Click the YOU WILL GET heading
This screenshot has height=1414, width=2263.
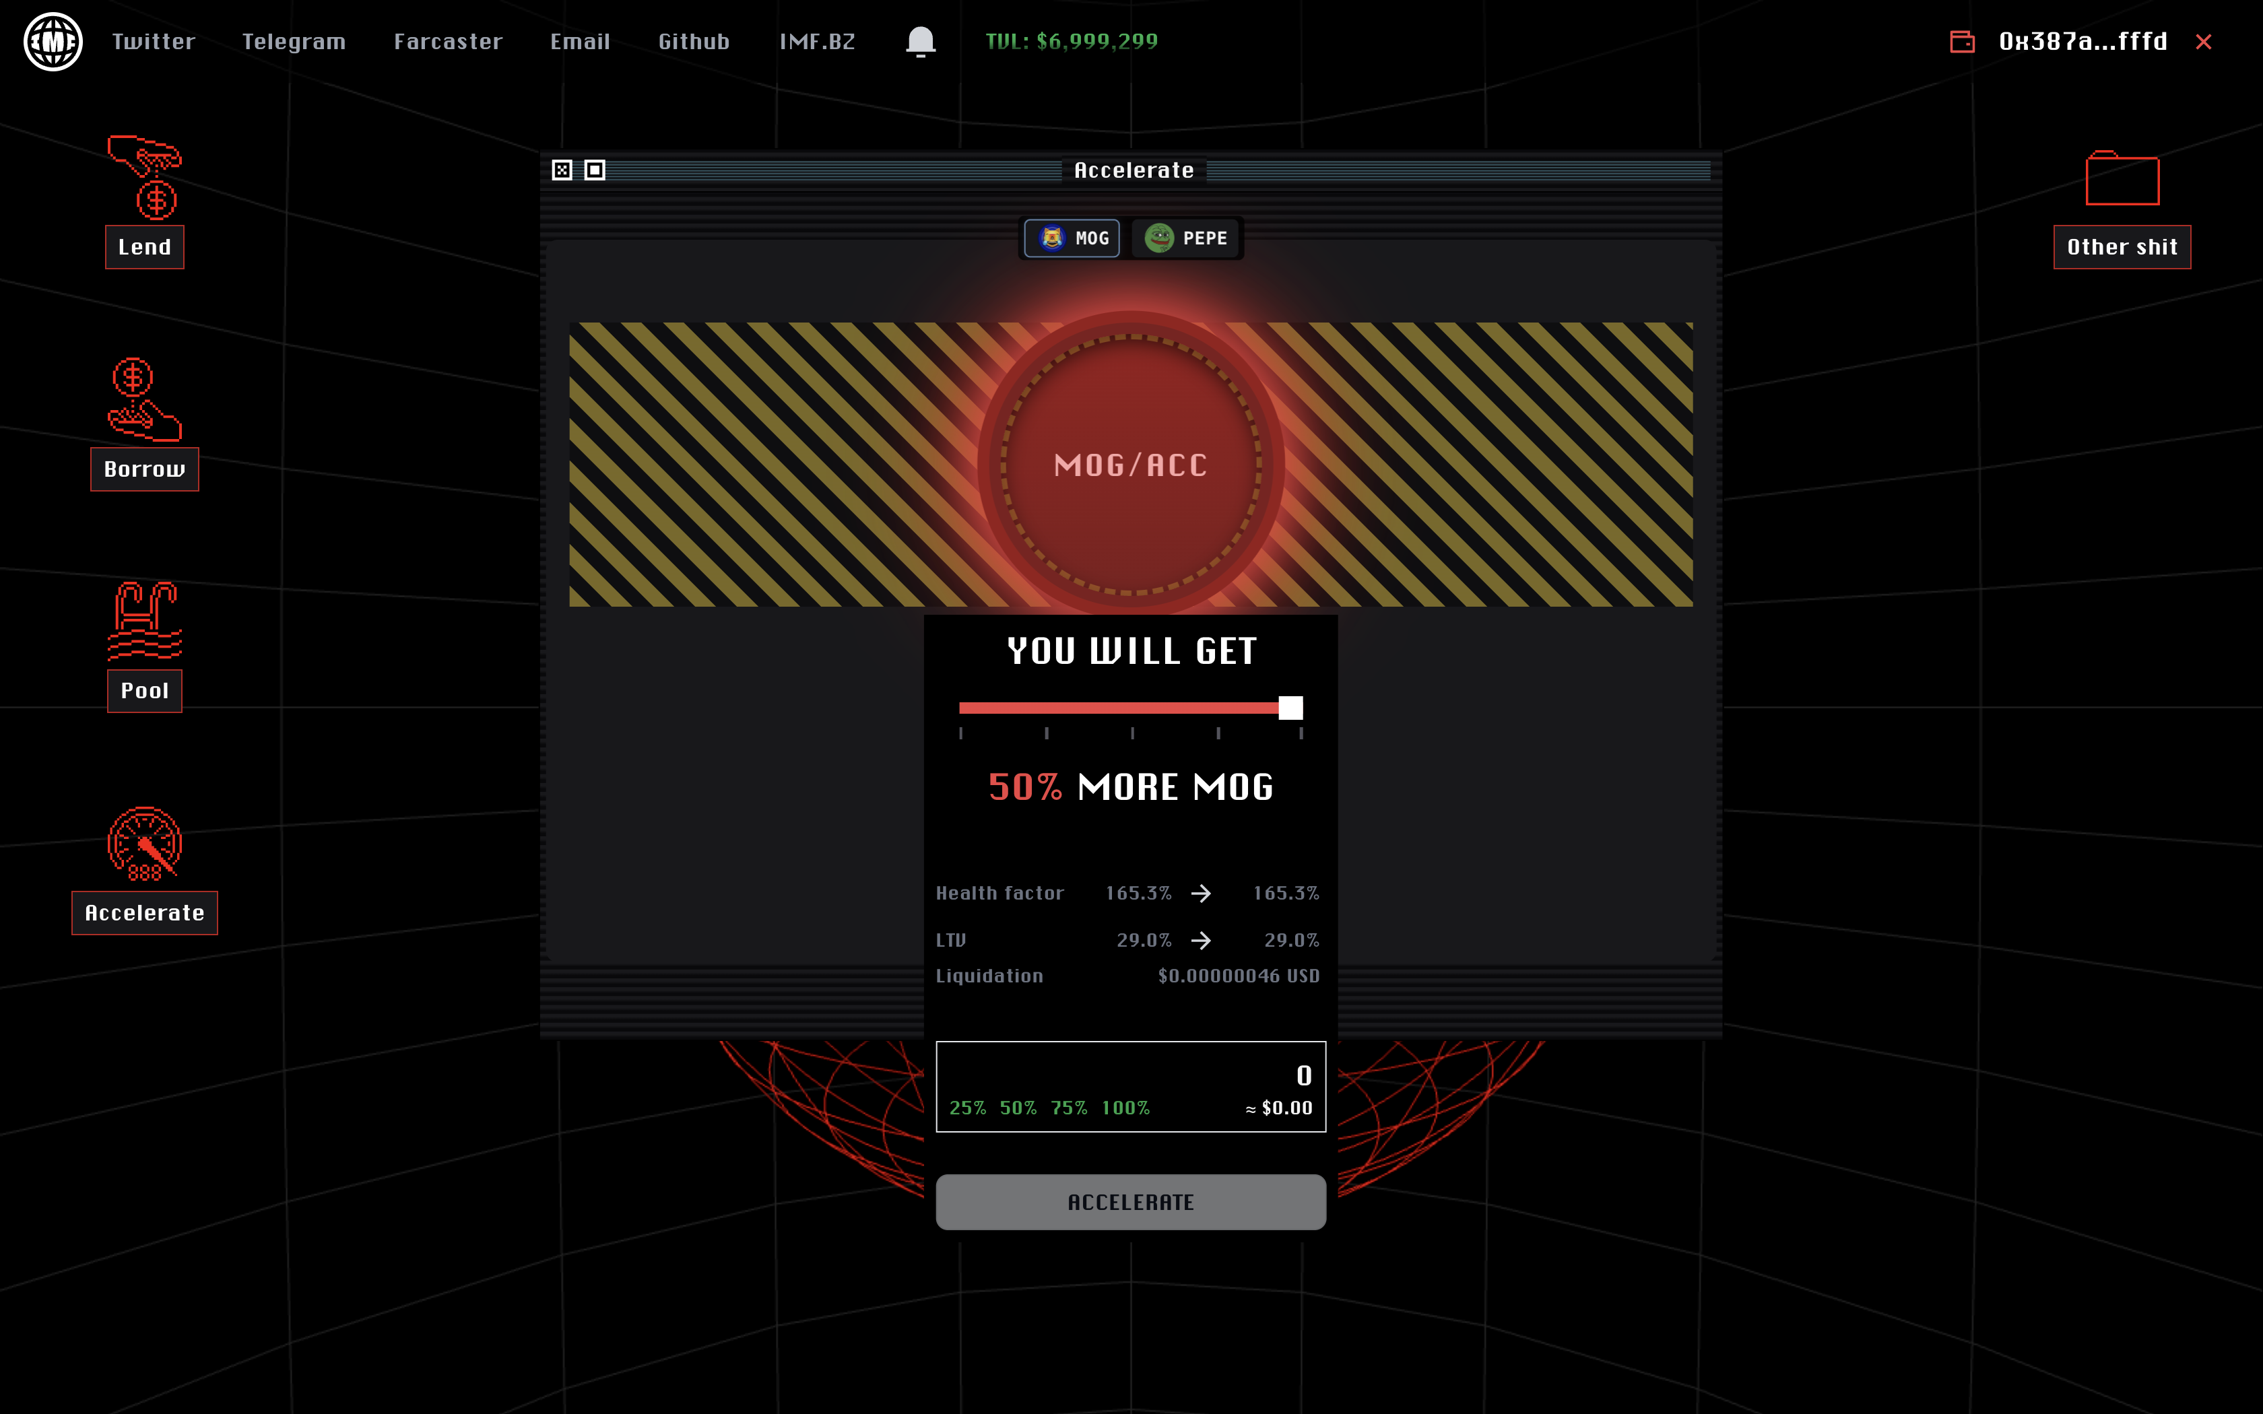[1131, 651]
